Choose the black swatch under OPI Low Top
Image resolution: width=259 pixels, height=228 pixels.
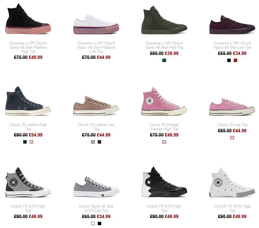pyautogui.click(x=229, y=60)
